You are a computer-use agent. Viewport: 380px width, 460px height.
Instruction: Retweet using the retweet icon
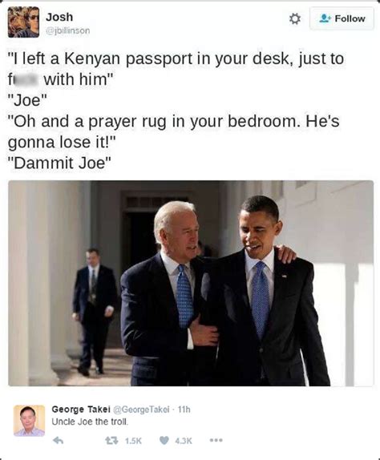pos(111,440)
